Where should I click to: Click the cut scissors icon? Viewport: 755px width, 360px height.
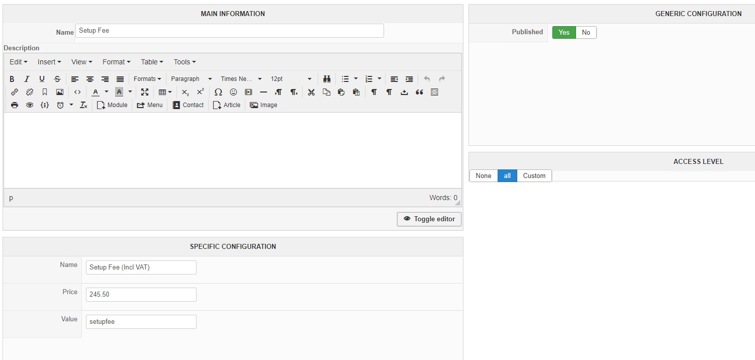(x=311, y=92)
